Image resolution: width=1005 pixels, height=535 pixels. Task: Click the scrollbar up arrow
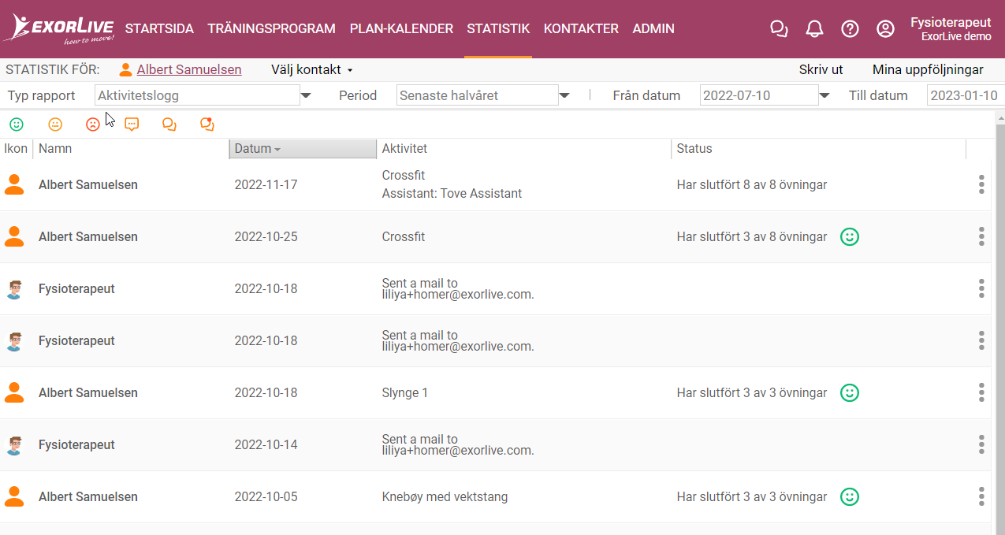1000,118
